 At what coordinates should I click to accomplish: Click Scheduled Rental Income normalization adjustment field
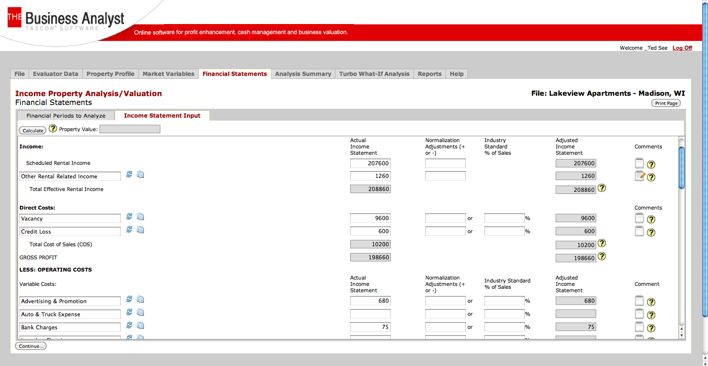click(446, 163)
